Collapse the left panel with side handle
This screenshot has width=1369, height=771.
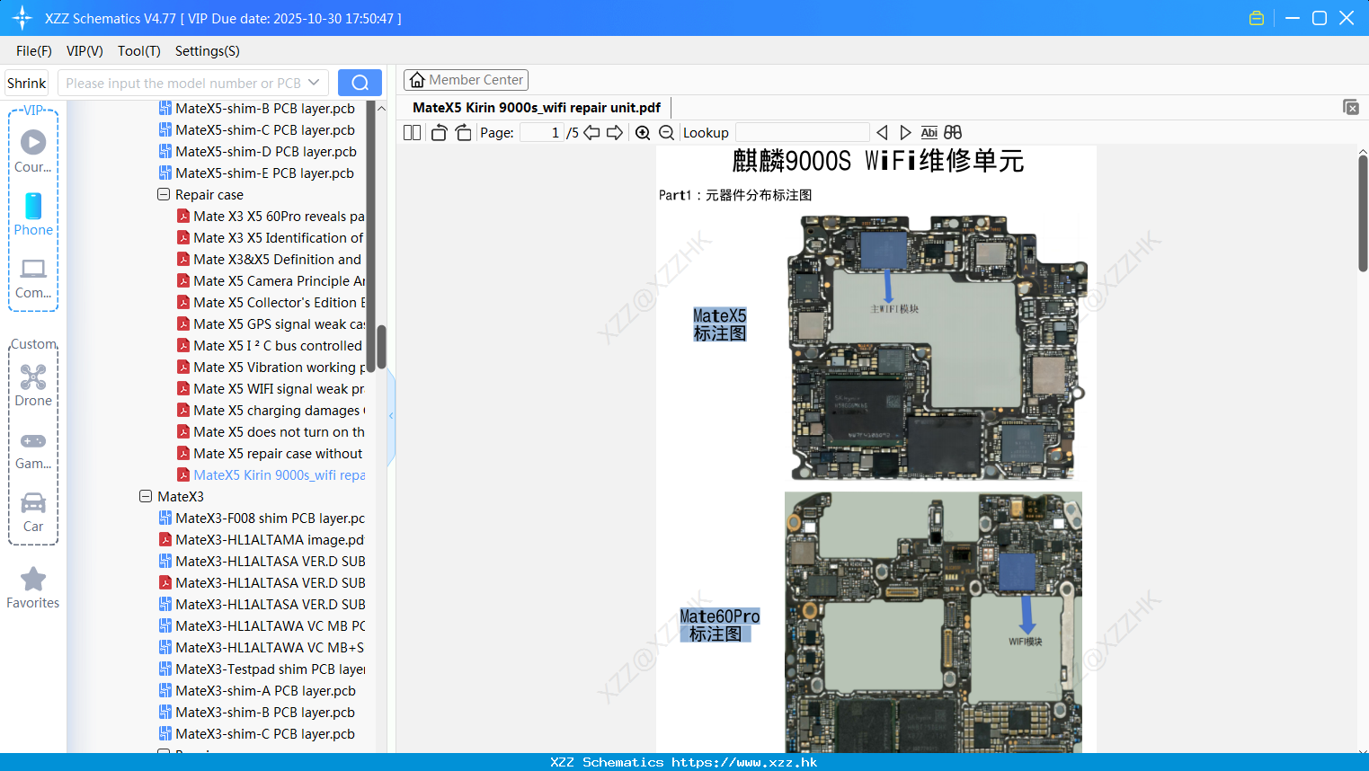pos(391,416)
